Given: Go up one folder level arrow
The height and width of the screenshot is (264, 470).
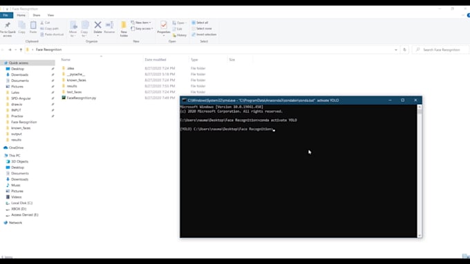Looking at the screenshot, I should click(21, 50).
